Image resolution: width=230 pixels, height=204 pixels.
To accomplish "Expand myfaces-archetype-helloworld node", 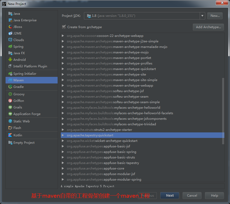I will pyautogui.click(x=63, y=108).
